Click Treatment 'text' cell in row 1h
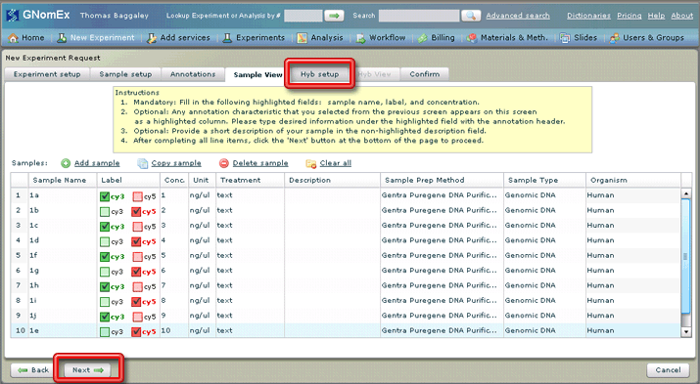 point(250,285)
